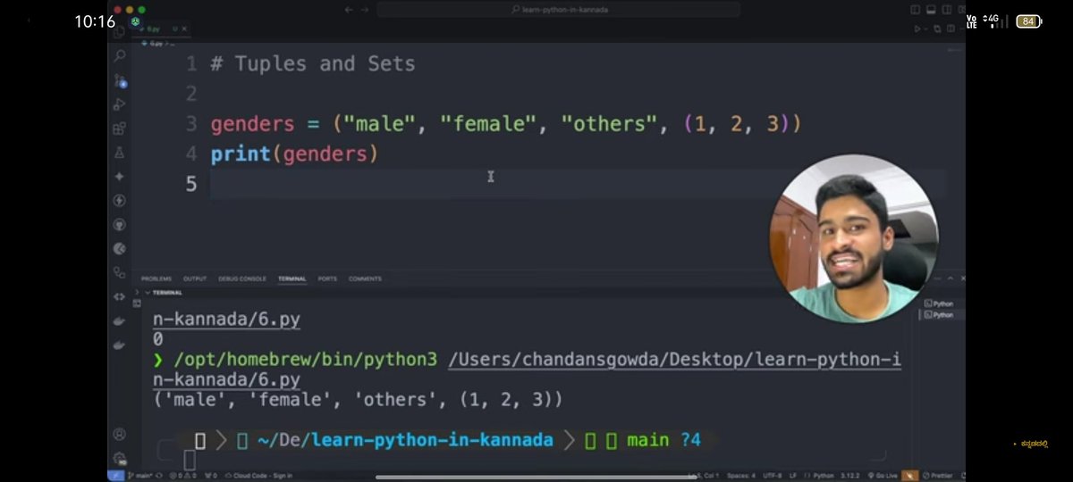Open the Extensions view

pos(120,129)
